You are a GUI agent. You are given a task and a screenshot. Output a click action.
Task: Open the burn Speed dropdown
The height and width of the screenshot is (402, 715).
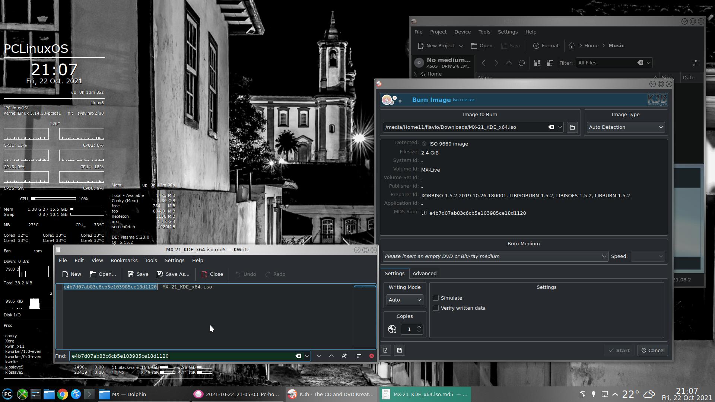[x=648, y=256]
